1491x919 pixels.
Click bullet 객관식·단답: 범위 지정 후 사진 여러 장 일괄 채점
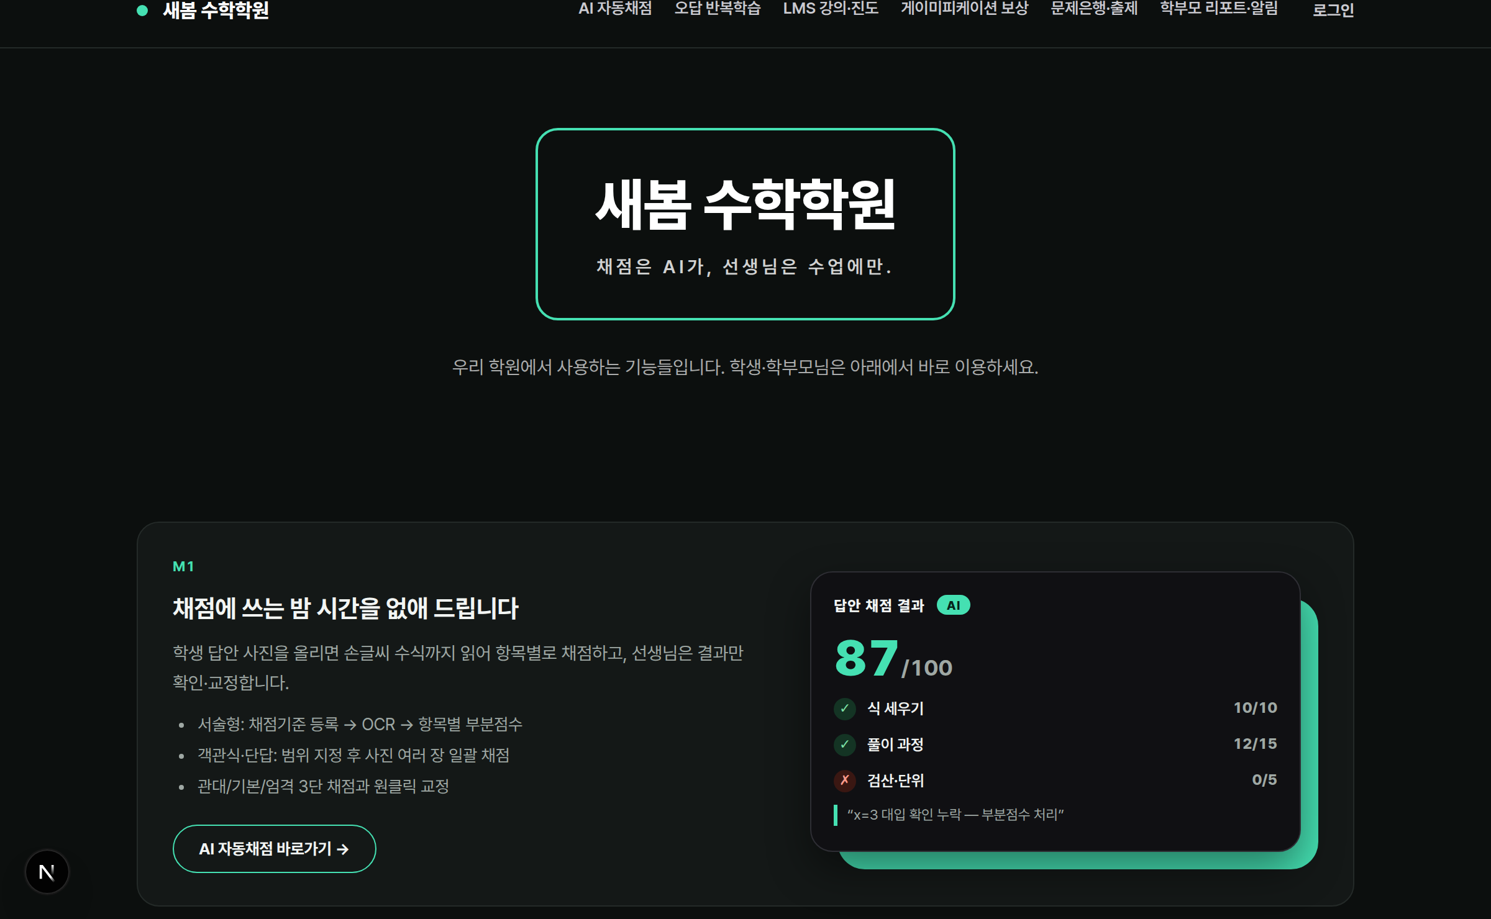click(x=353, y=755)
